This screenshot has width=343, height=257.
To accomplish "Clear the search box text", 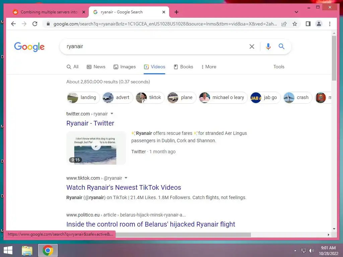I will (252, 46).
